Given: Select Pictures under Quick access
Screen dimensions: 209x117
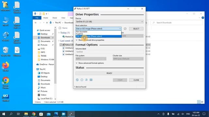Looking at the screenshot, I should (44, 45).
